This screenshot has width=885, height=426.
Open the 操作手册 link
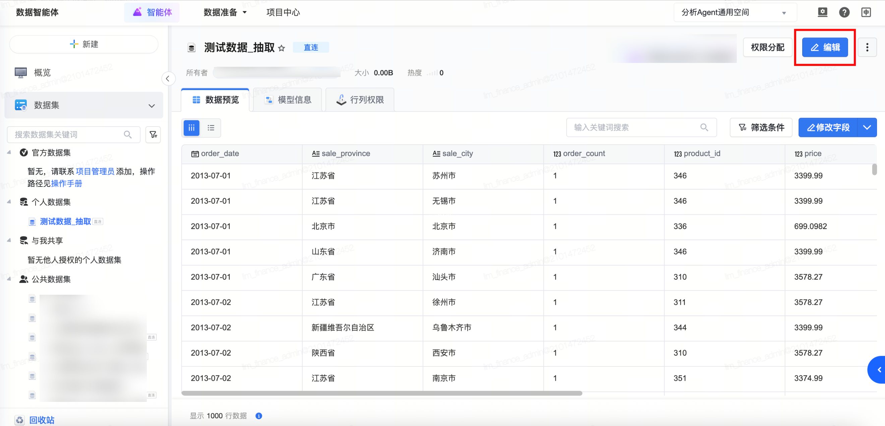67,183
